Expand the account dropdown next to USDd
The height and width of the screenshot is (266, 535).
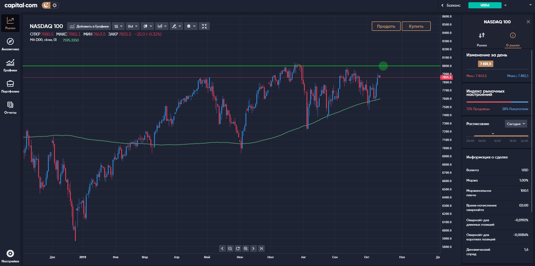(505, 5)
